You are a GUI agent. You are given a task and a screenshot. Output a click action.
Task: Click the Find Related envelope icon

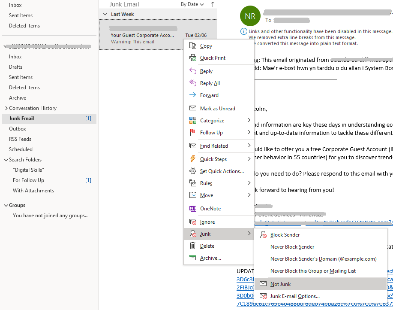[x=192, y=146]
